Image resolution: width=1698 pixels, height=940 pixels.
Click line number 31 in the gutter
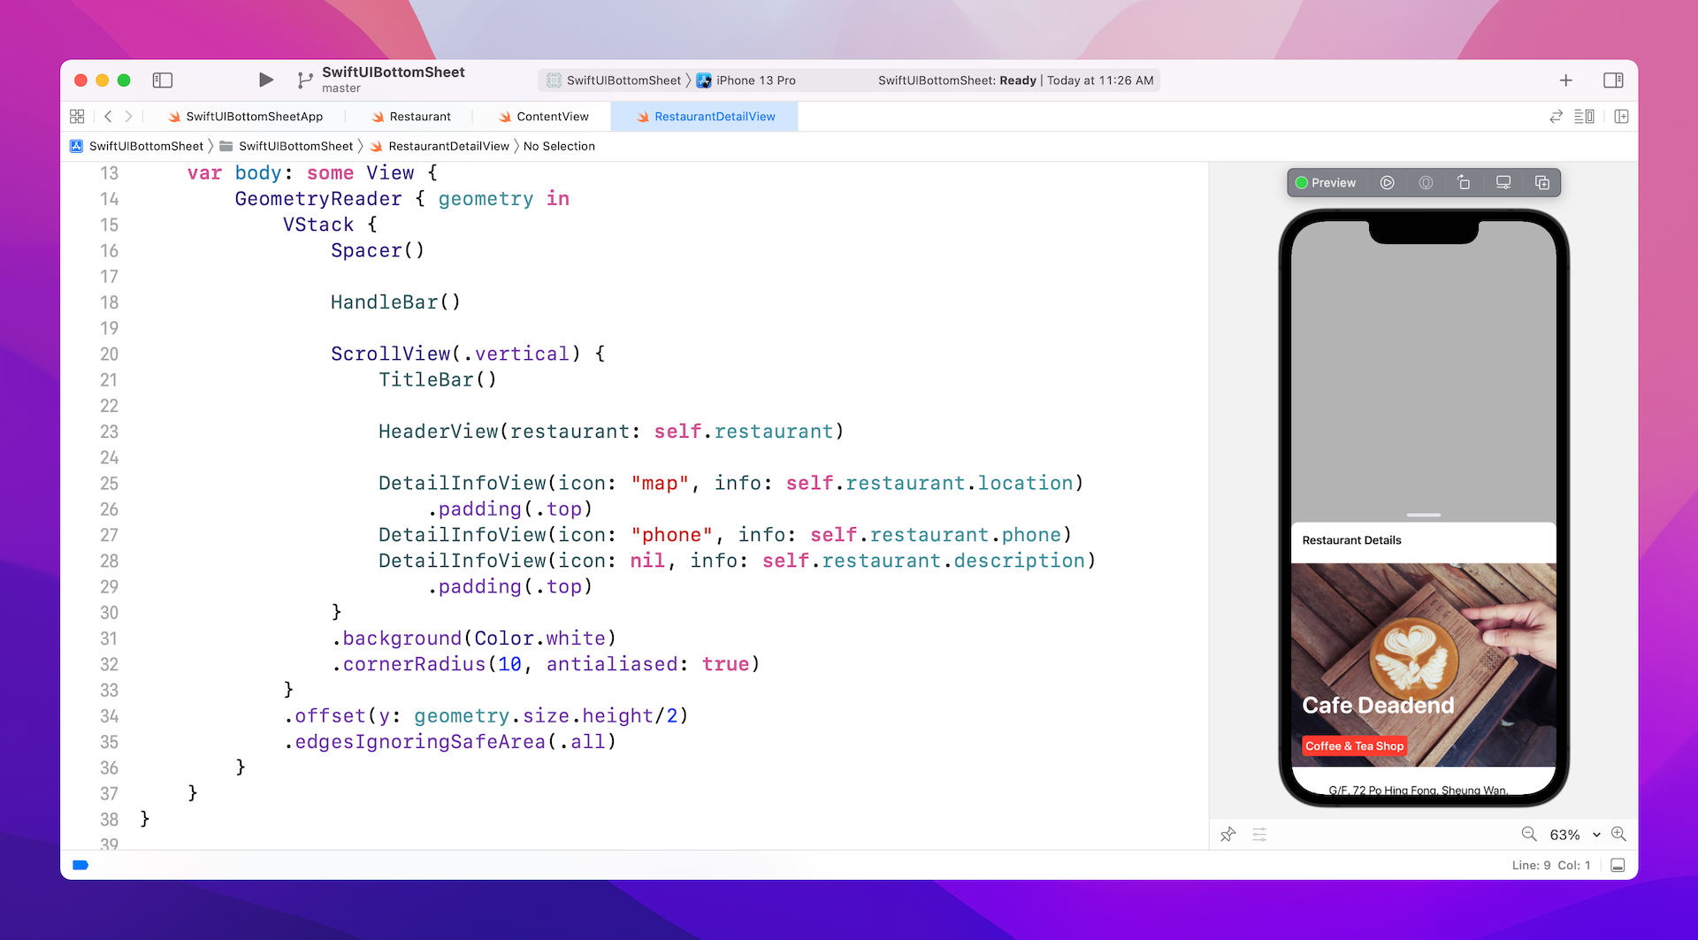coord(109,639)
